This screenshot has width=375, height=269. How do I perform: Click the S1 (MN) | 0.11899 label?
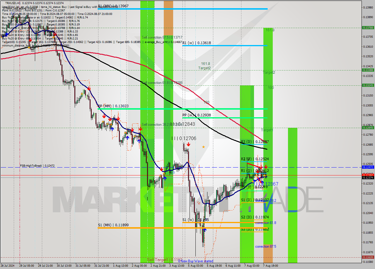pyautogui.click(x=113, y=225)
